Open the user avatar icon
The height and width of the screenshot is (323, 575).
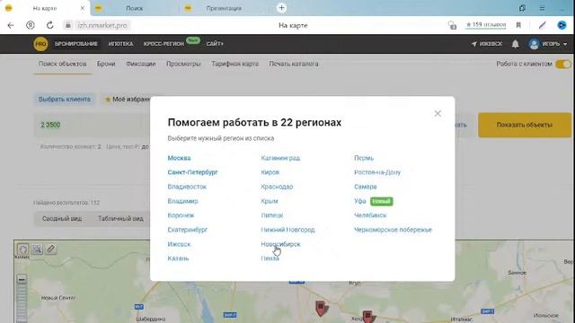tap(534, 44)
